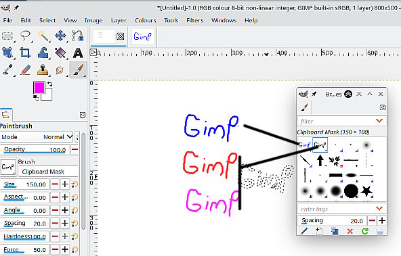Decrease brush Size with minus button
The width and height of the screenshot is (401, 256).
coord(55,184)
